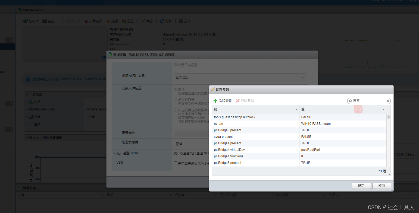Clear the search box with the x icon
Screen dimensions: 419x213
pyautogui.click(x=388, y=101)
